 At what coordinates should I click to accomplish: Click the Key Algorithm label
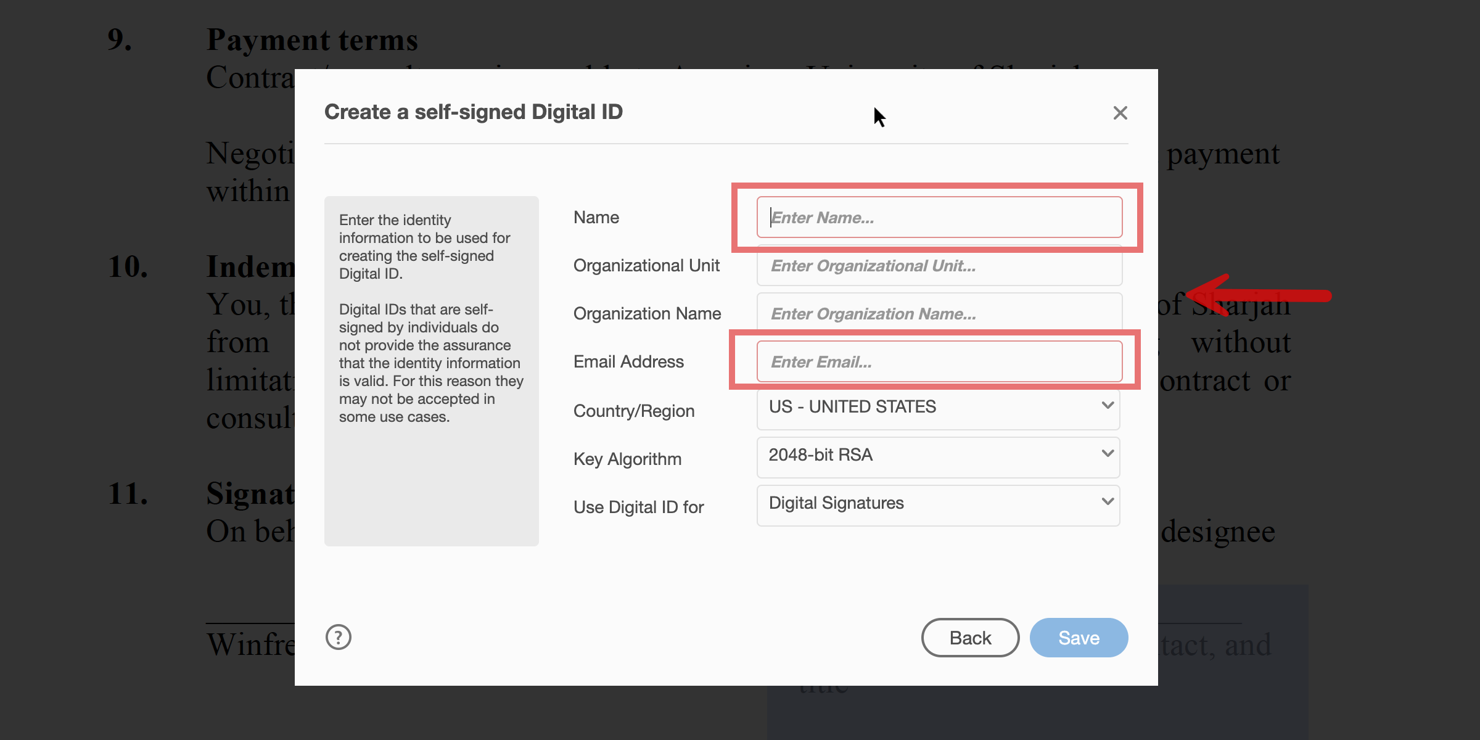pos(627,458)
